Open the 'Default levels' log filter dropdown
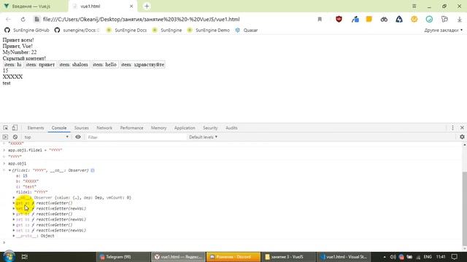Screen dimensions: 467x262 [x=203, y=137]
